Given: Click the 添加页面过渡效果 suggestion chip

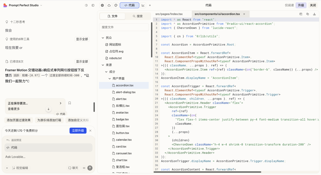Looking at the screenshot, I should pos(19,120).
